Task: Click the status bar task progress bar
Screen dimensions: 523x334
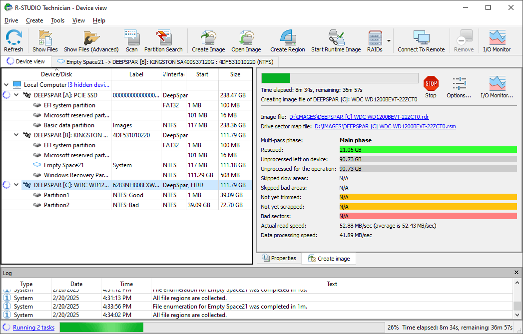Action: point(222,328)
